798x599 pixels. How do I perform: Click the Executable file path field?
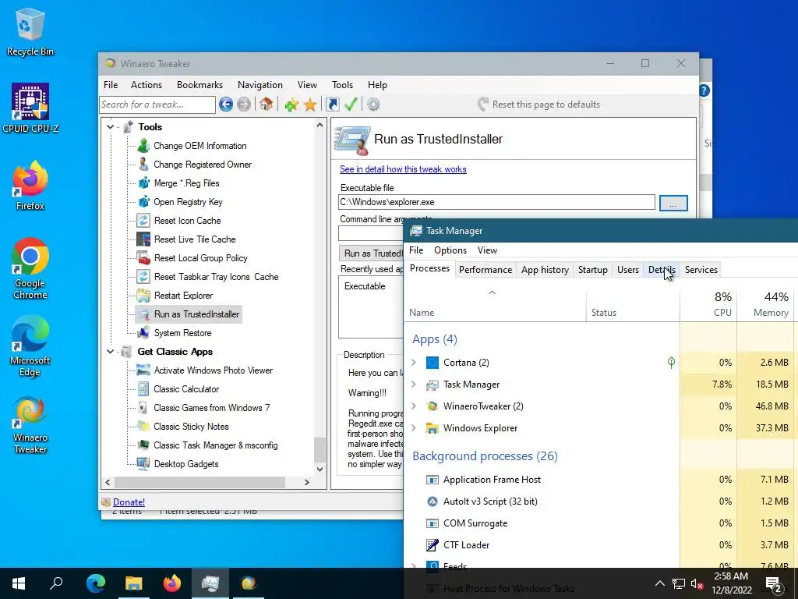point(496,202)
